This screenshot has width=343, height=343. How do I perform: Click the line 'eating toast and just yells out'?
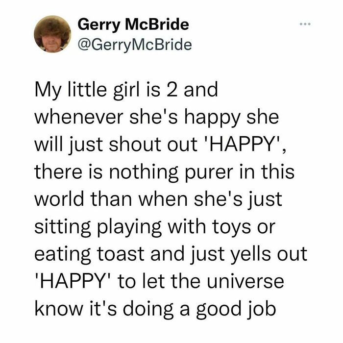[171, 254]
